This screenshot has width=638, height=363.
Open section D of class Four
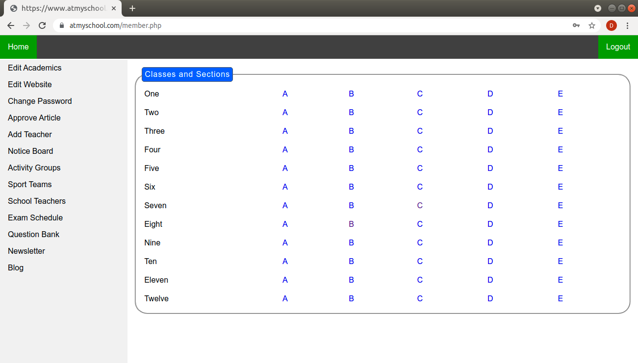point(490,150)
